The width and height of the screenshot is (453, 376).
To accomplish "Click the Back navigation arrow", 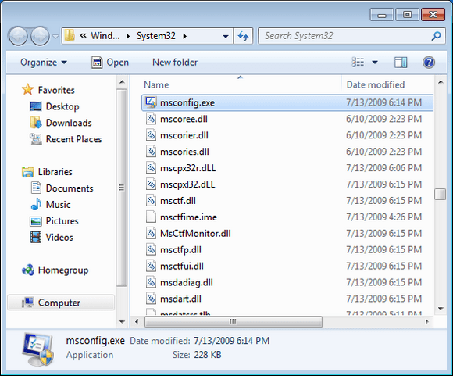I will coord(18,36).
